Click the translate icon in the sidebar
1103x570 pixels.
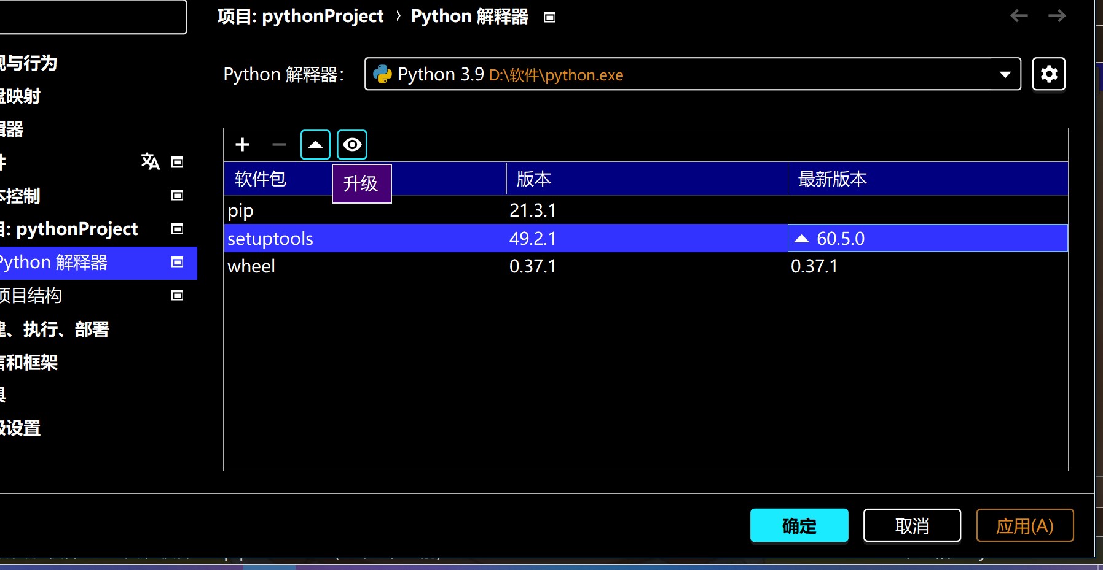click(150, 162)
